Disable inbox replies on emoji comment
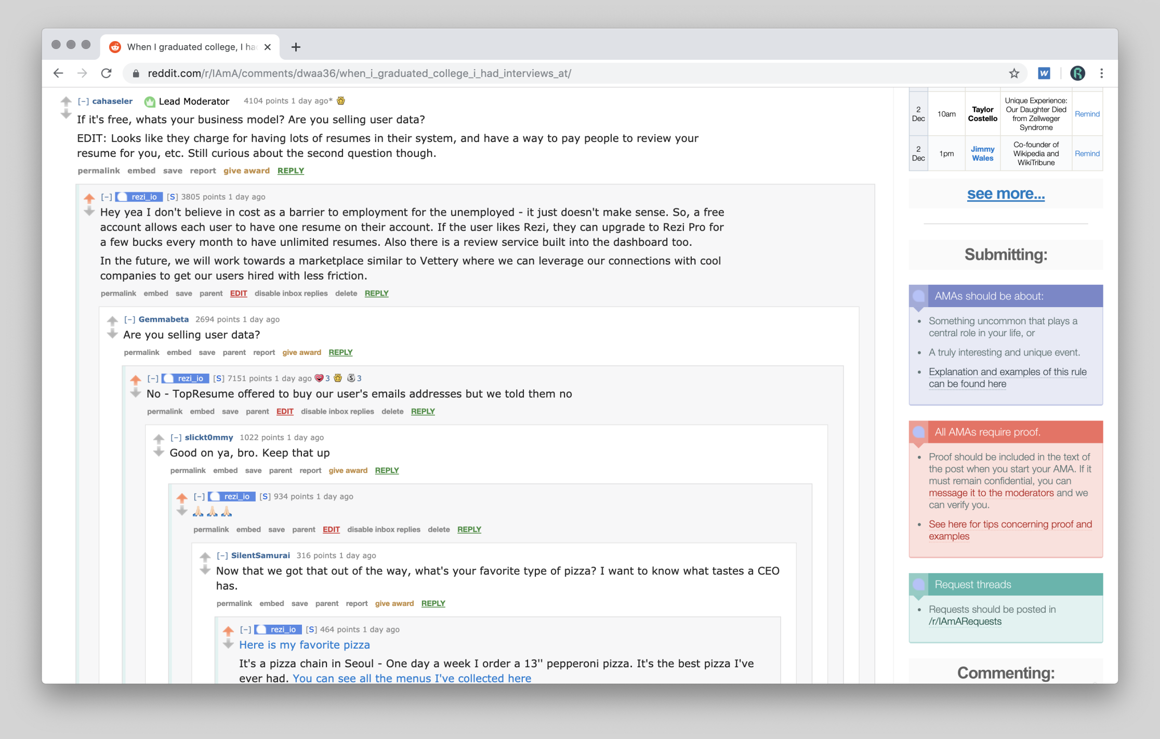This screenshot has height=739, width=1160. (x=384, y=529)
